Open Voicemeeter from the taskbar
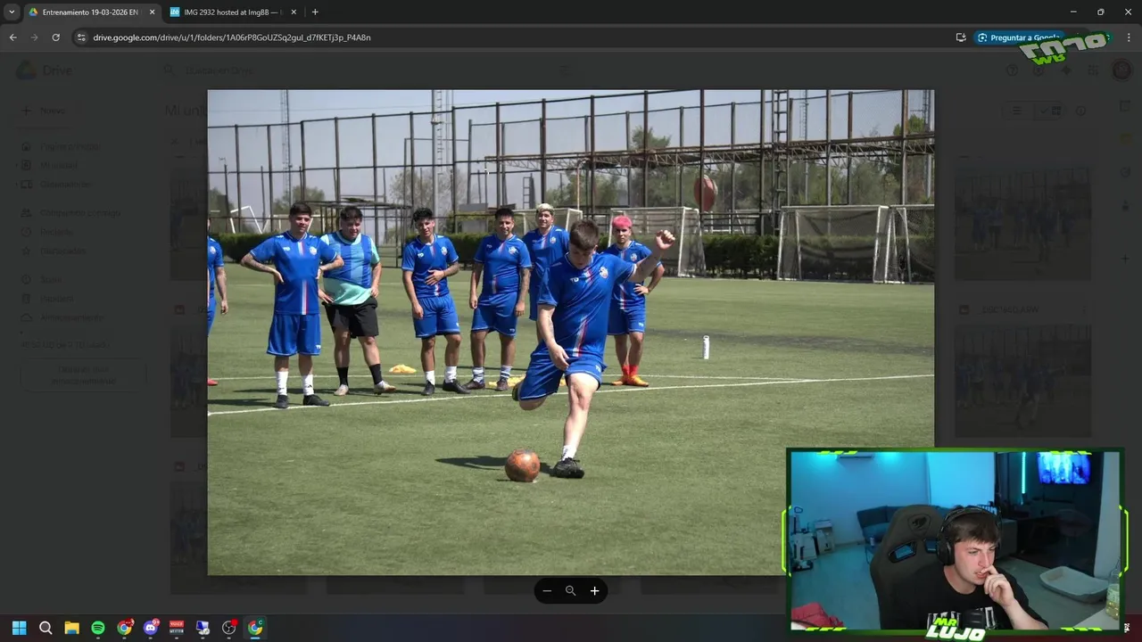 (177, 628)
